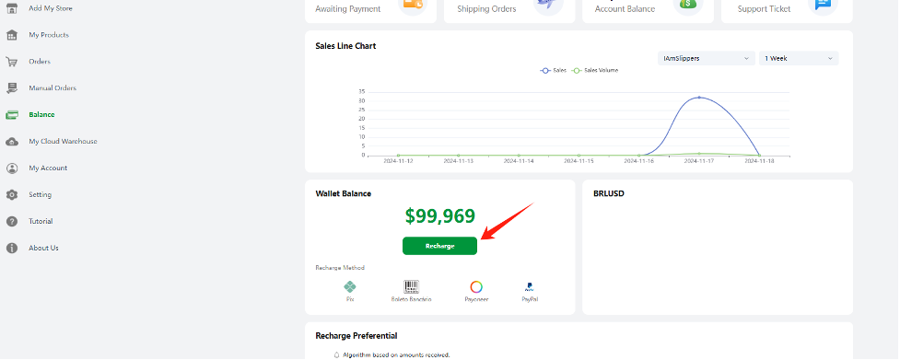Select the Pix recharge method icon
The height and width of the screenshot is (360, 900).
[349, 286]
